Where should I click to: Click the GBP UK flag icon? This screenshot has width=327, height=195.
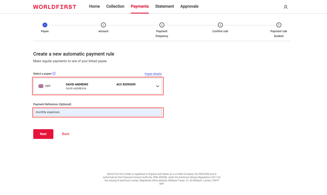(41, 86)
